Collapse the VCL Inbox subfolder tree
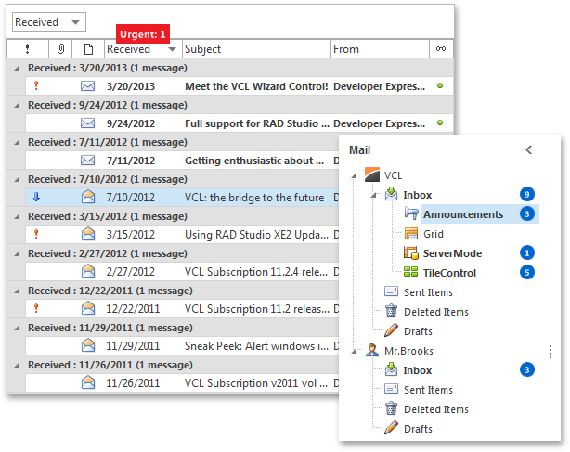 pyautogui.click(x=373, y=196)
